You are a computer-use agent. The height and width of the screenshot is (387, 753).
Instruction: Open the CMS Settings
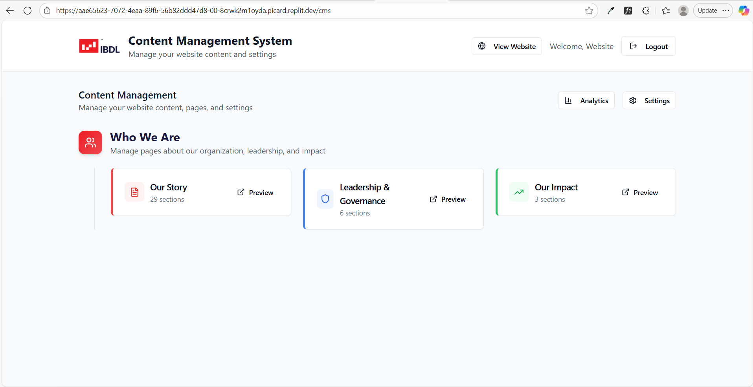coord(649,100)
